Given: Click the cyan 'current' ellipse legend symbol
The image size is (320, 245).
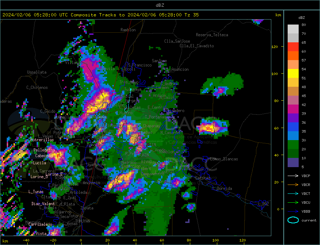Looking at the screenshot, I should 293,220.
